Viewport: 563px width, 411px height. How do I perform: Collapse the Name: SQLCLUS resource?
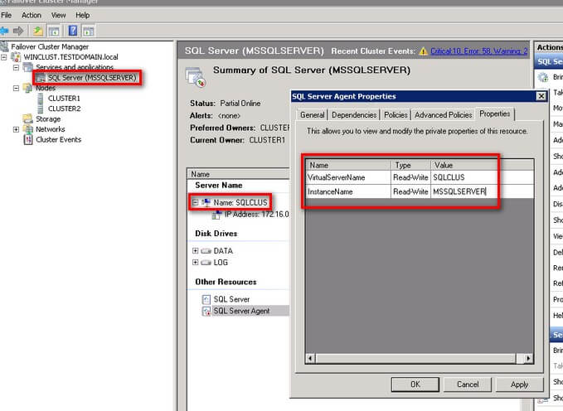pyautogui.click(x=195, y=202)
